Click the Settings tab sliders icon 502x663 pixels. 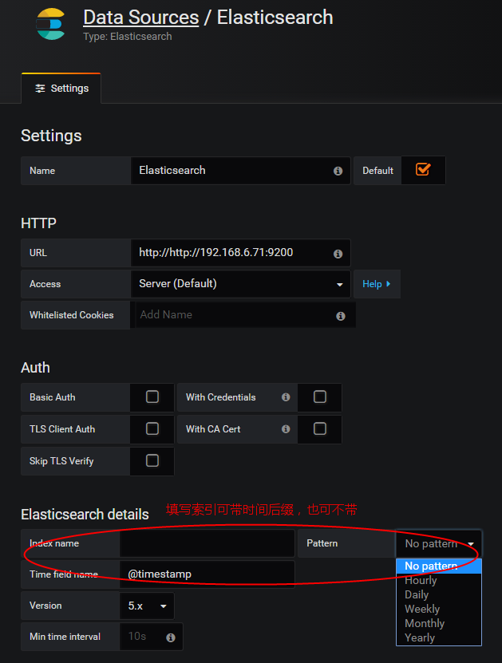tap(40, 89)
